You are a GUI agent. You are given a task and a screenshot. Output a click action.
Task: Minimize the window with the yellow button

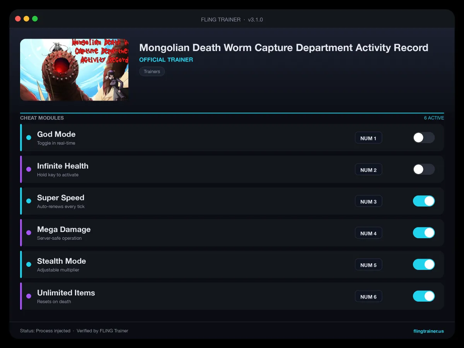click(x=26, y=19)
